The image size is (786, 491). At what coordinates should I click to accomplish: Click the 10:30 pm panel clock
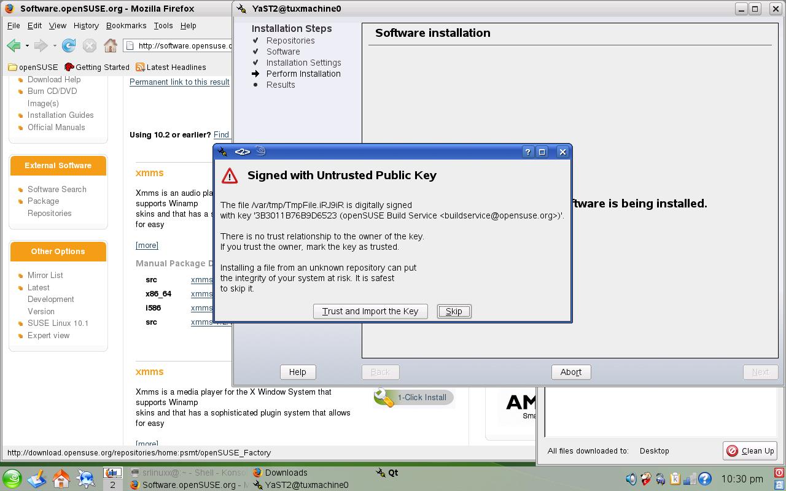pos(742,479)
